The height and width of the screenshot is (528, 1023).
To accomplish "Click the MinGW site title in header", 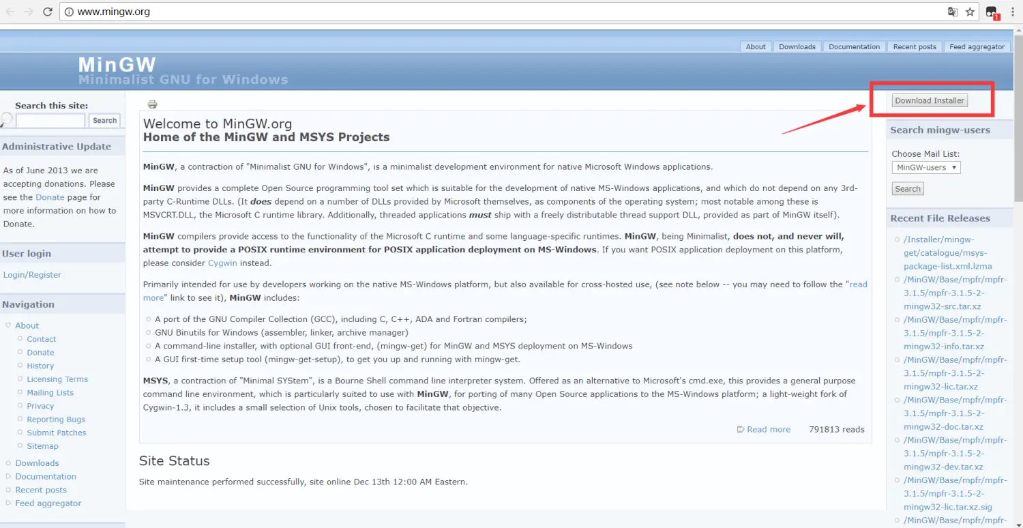I will [117, 65].
